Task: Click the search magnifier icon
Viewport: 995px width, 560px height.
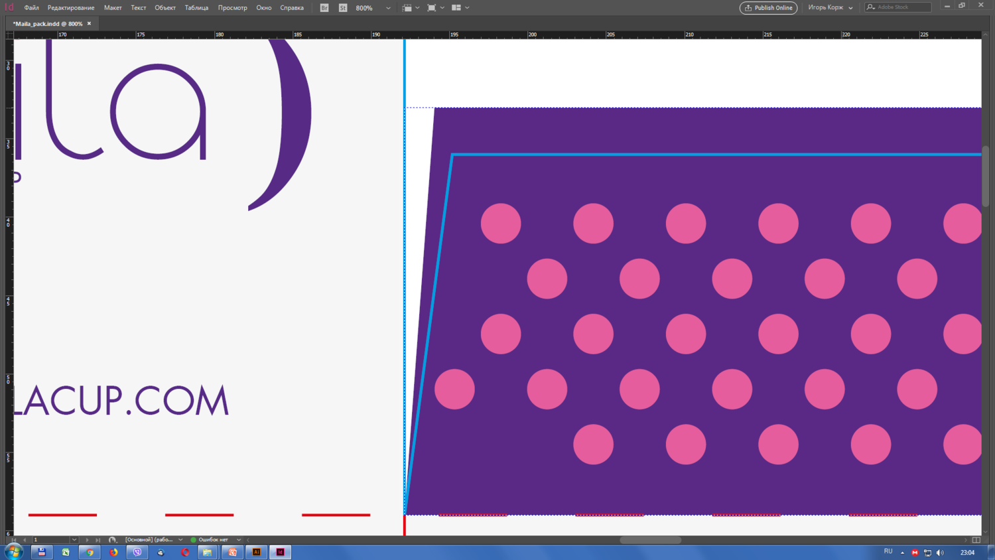Action: (870, 7)
